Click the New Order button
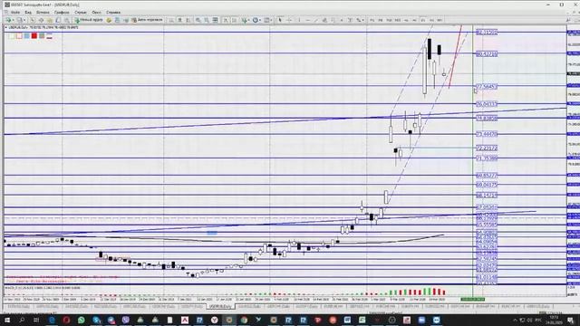This screenshot has height=326, width=580. (x=89, y=20)
